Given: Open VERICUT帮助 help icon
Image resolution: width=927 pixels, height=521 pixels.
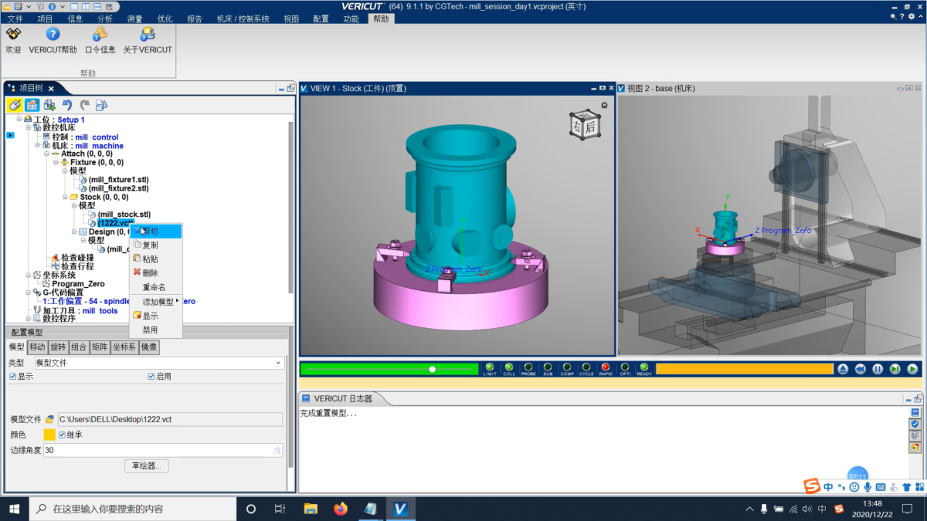Looking at the screenshot, I should pos(53,35).
